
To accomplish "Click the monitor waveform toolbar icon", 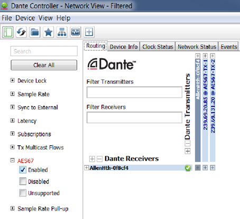I will coord(76,32).
